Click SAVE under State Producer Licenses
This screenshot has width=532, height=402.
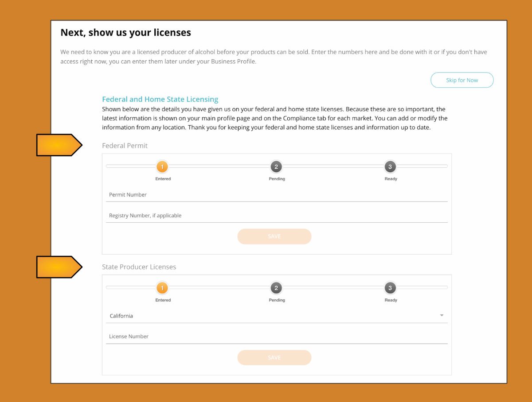[x=274, y=357]
